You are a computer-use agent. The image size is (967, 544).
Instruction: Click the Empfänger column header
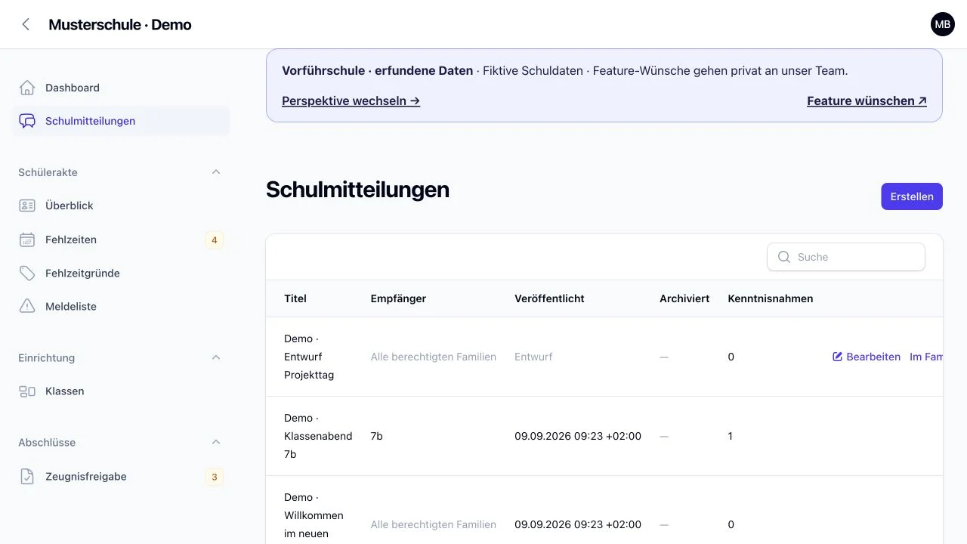coord(398,298)
